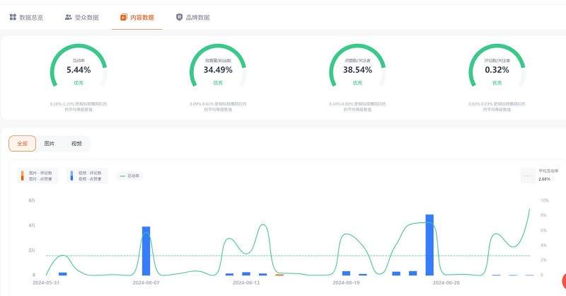Toggle the blue 视频 legend series
Viewport: 566px width, 296px height.
point(85,176)
